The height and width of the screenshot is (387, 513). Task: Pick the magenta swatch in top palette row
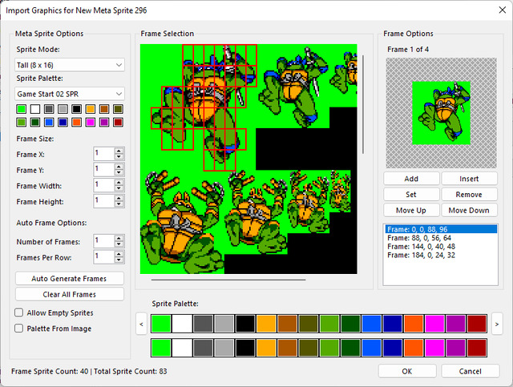[434, 323]
